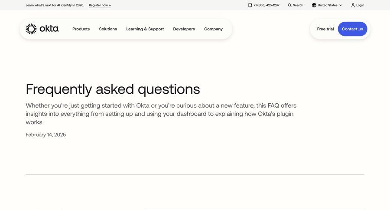This screenshot has width=390, height=210.
Task: Click the United States label
Action: coord(328,5)
